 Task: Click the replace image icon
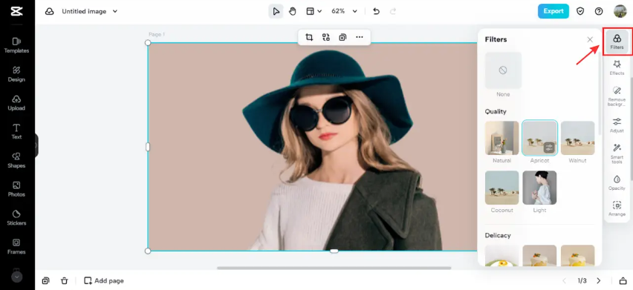[x=325, y=38]
